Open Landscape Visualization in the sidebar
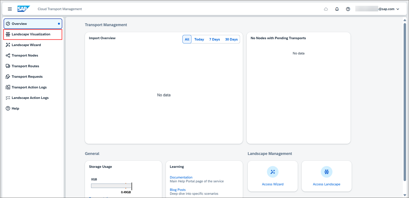The height and width of the screenshot is (198, 409). (x=33, y=34)
